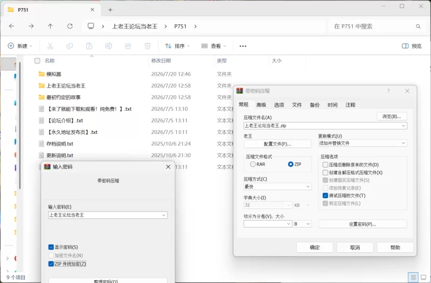Switch to the 选项 tab
Image resolution: width=431 pixels, height=283 pixels.
pos(279,104)
